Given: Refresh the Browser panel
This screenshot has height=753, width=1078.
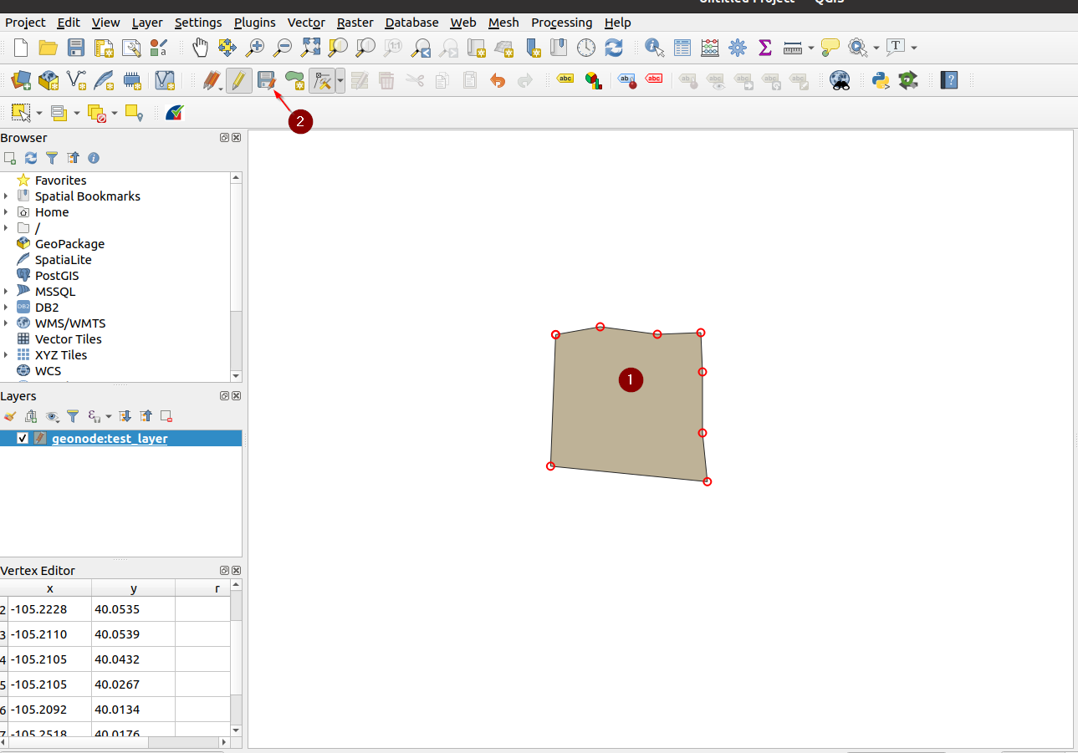Looking at the screenshot, I should click(x=31, y=158).
